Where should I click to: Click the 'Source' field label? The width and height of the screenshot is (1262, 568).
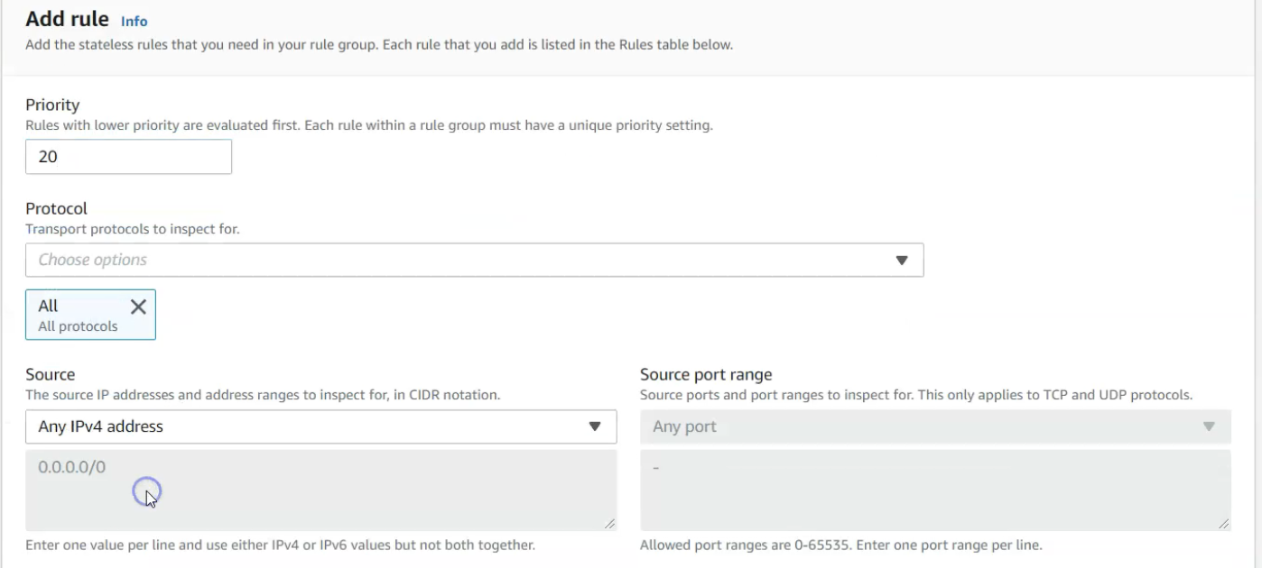(x=50, y=375)
